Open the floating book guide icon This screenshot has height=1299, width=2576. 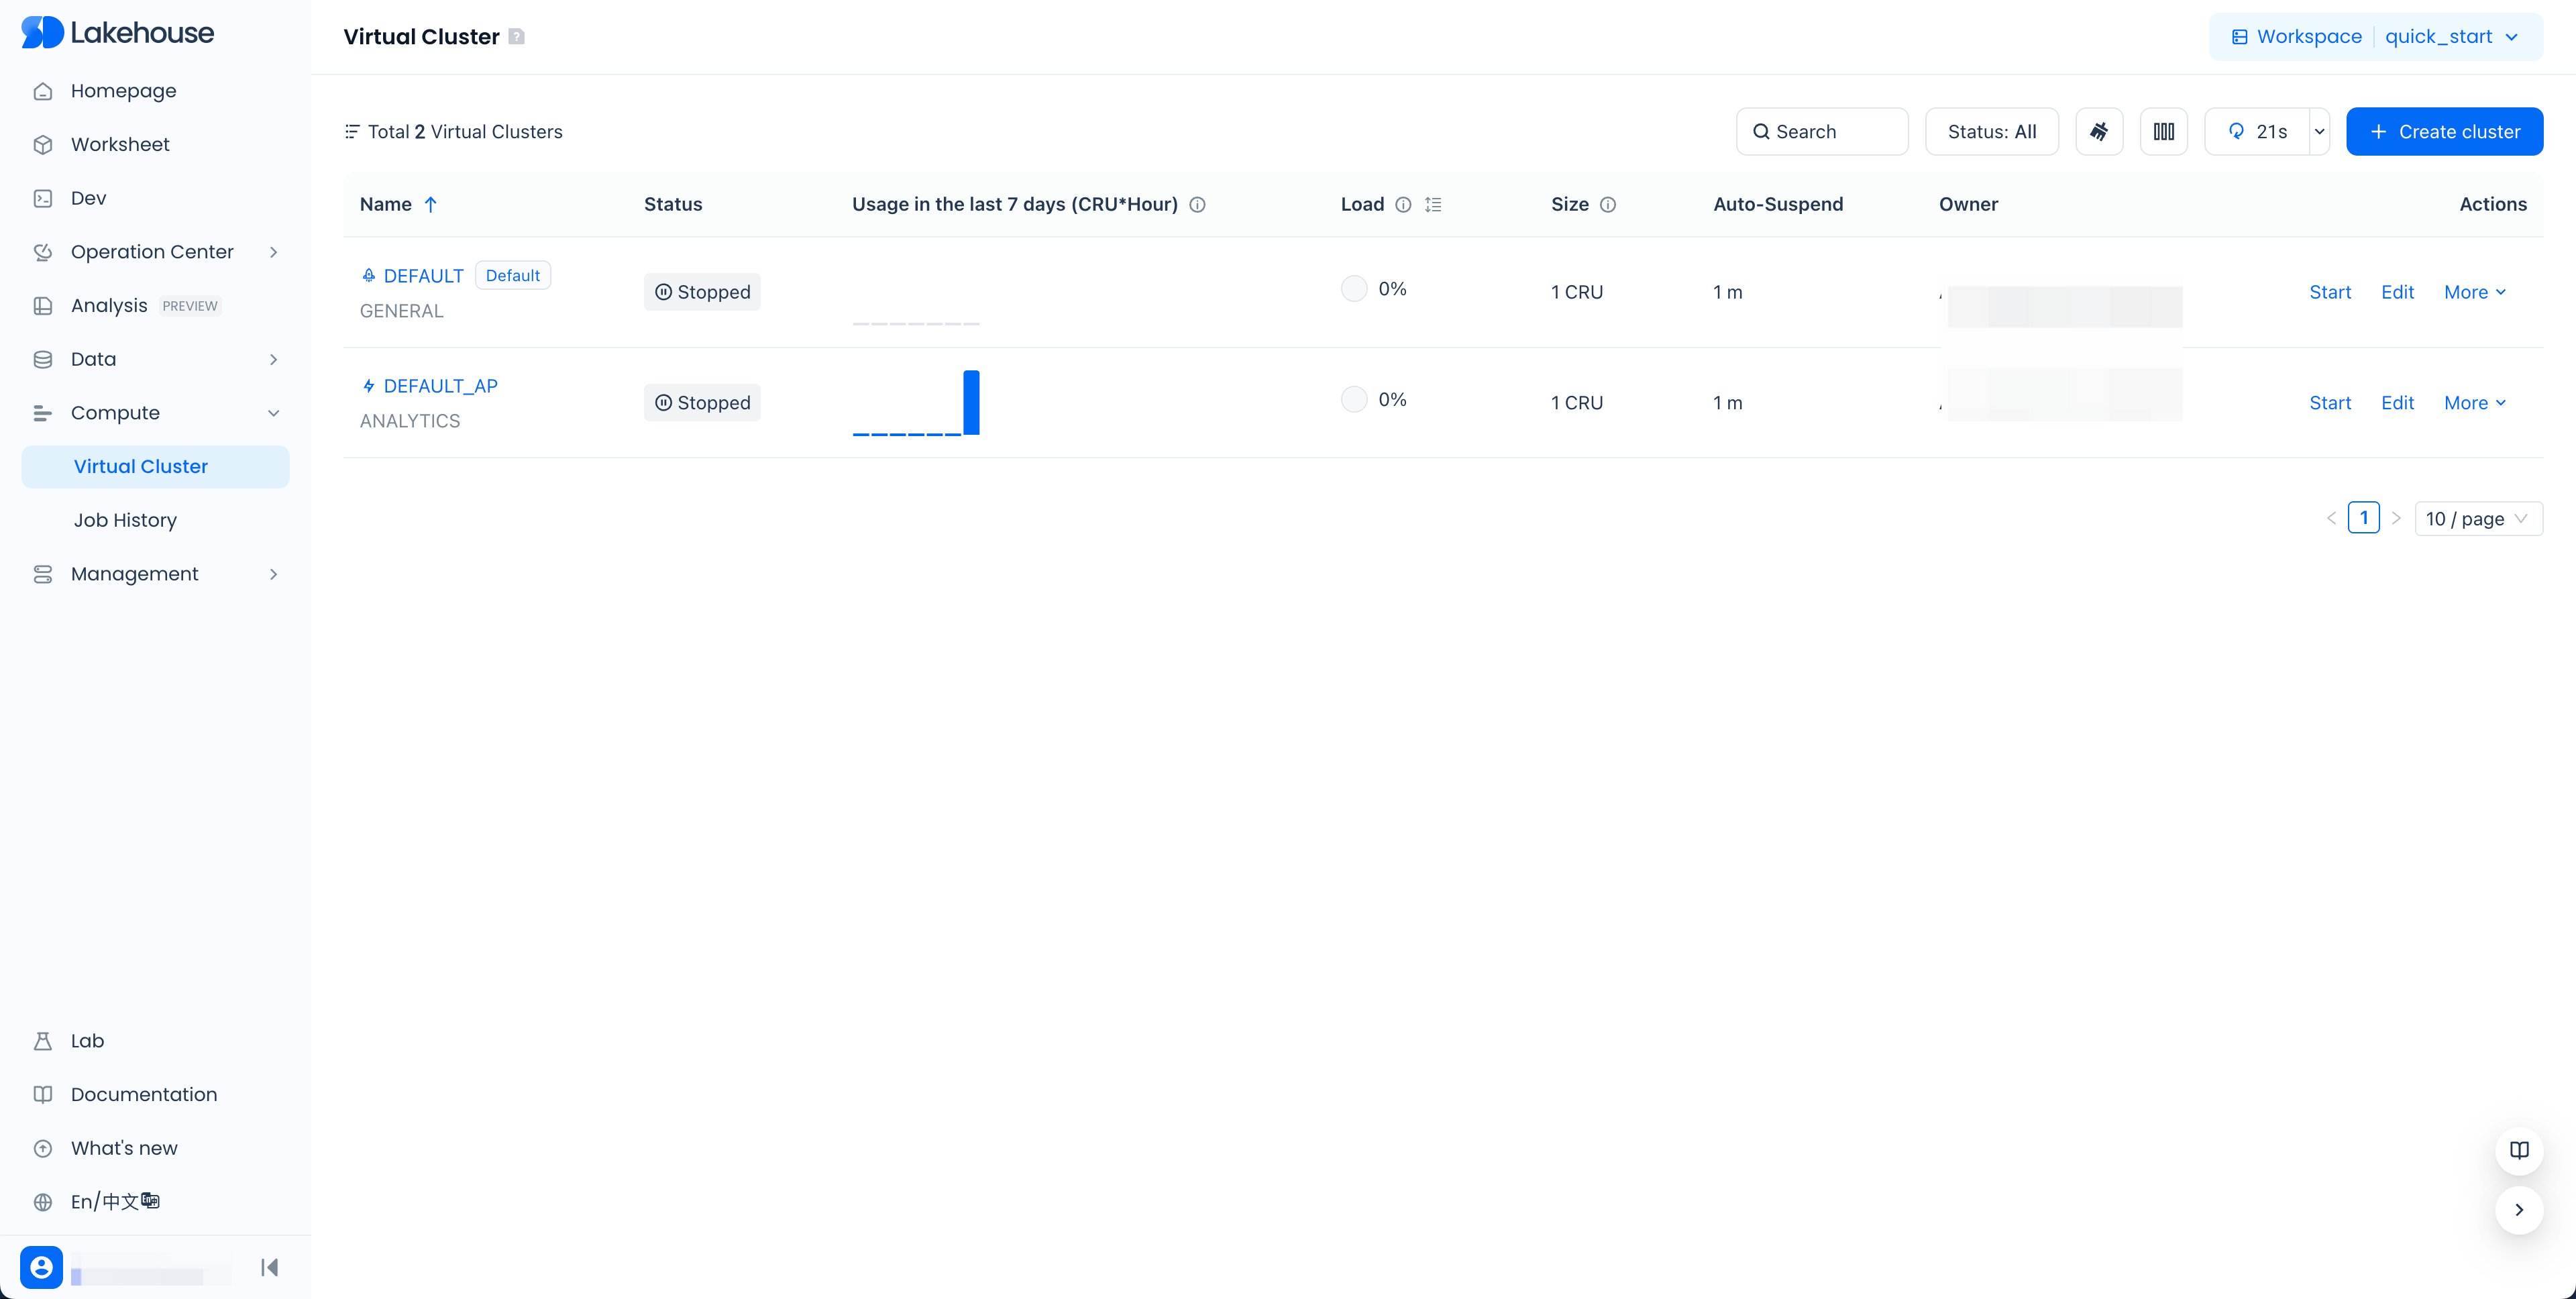click(x=2518, y=1150)
